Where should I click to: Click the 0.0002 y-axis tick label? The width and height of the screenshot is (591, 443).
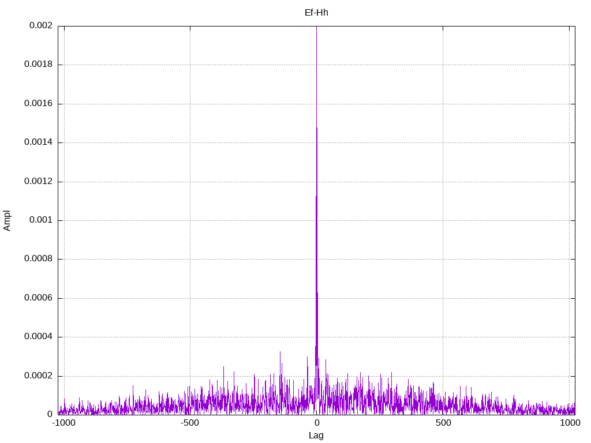[38, 376]
